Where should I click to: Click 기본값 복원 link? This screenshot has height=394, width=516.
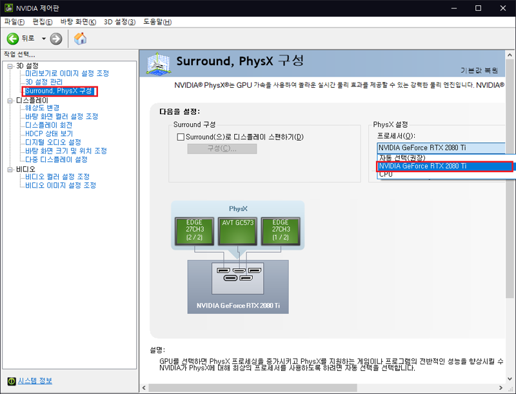(479, 70)
